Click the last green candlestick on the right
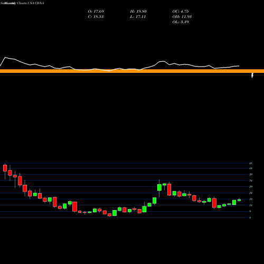The width and height of the screenshot is (264, 264). [x=239, y=200]
